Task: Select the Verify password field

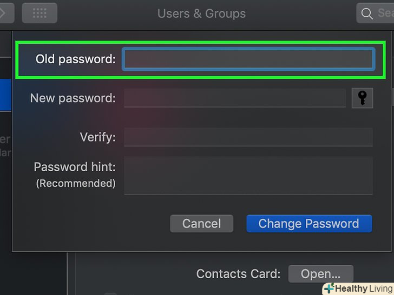Action: pos(248,137)
